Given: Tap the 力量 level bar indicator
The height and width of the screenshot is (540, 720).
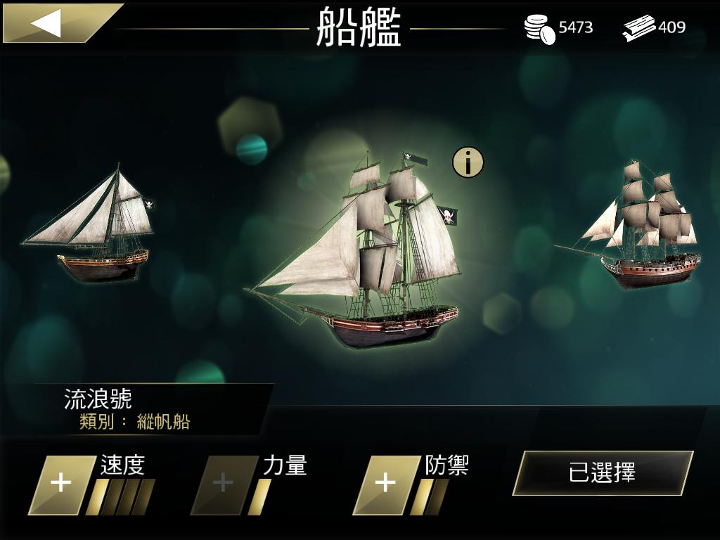Looking at the screenshot, I should pos(260,497).
